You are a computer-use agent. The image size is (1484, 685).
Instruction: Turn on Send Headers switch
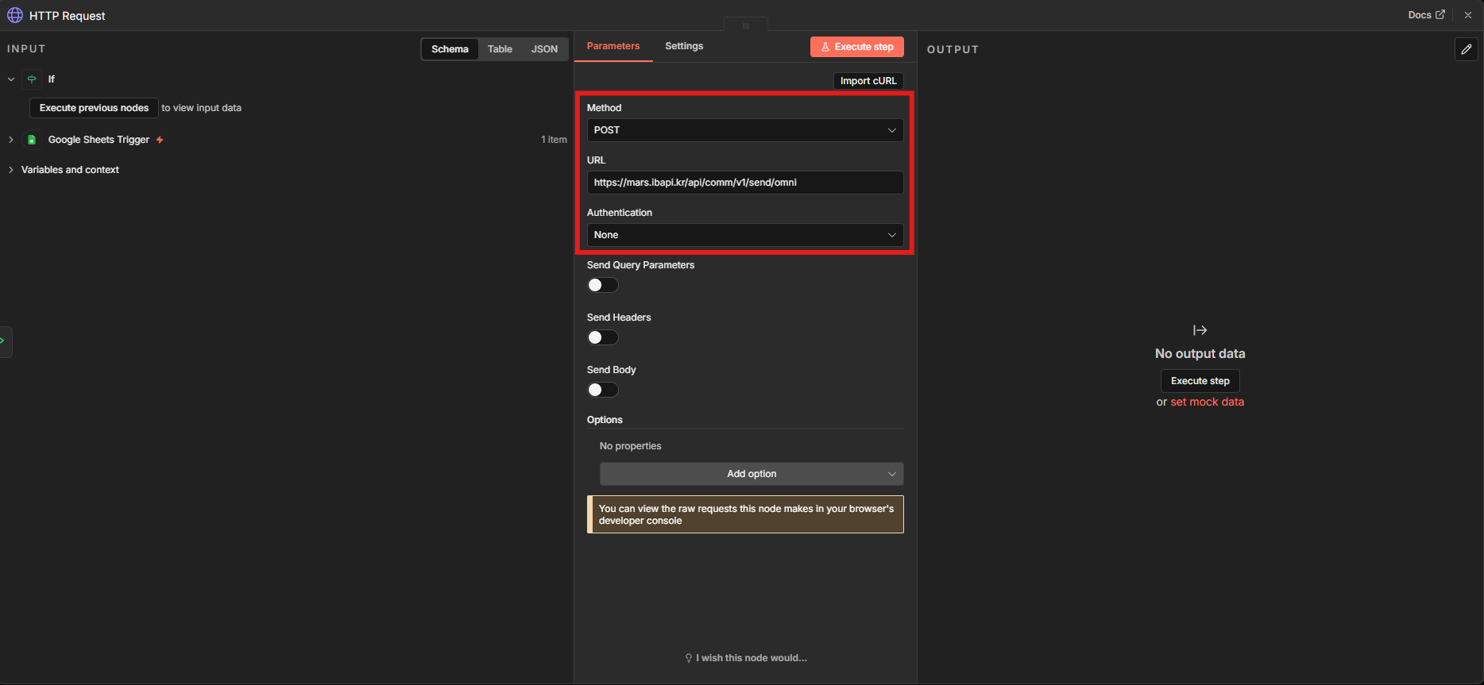coord(602,337)
